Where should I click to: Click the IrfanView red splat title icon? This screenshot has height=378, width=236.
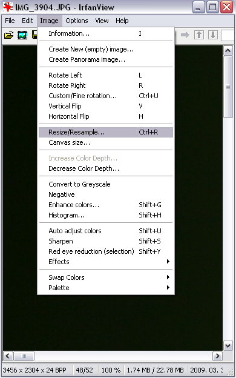click(x=8, y=7)
